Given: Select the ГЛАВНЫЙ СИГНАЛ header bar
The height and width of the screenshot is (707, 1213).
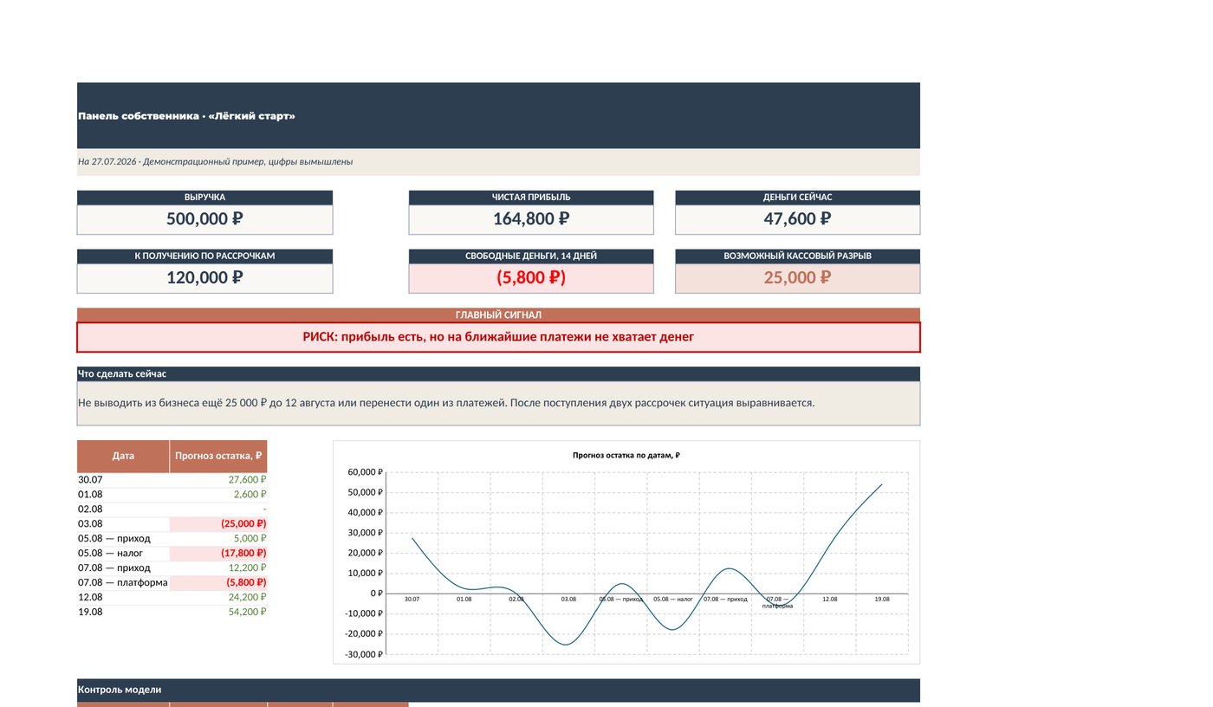Looking at the screenshot, I should [x=498, y=315].
